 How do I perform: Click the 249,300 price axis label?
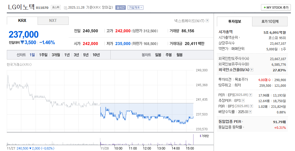click(x=202, y=70)
